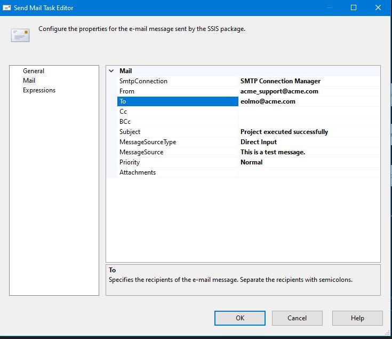
Task: Click the envelope mail icon in header
Action: [20, 35]
